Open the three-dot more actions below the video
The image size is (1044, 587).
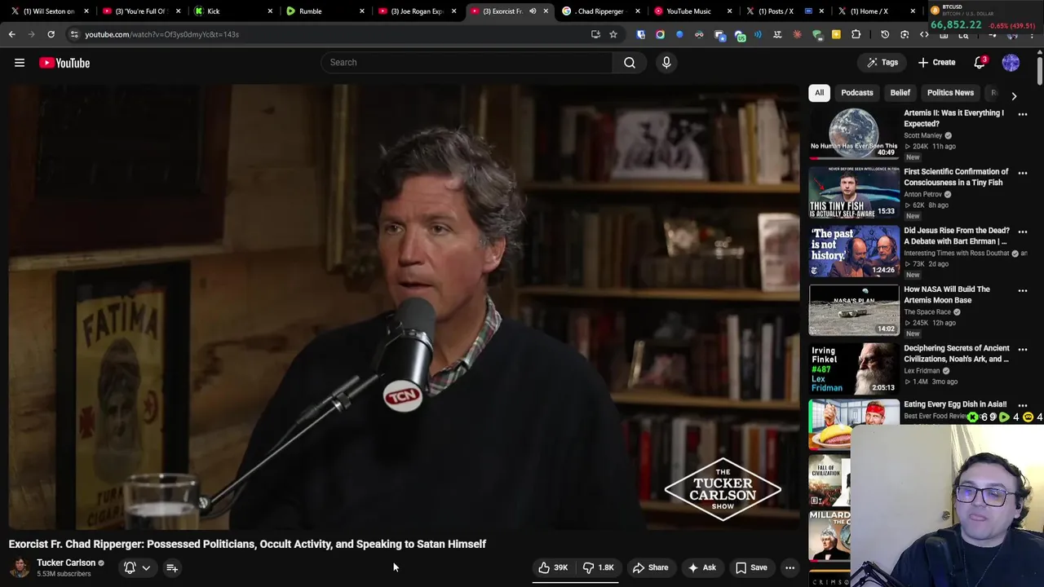790,567
